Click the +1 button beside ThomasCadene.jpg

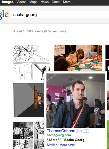pos(86,131)
